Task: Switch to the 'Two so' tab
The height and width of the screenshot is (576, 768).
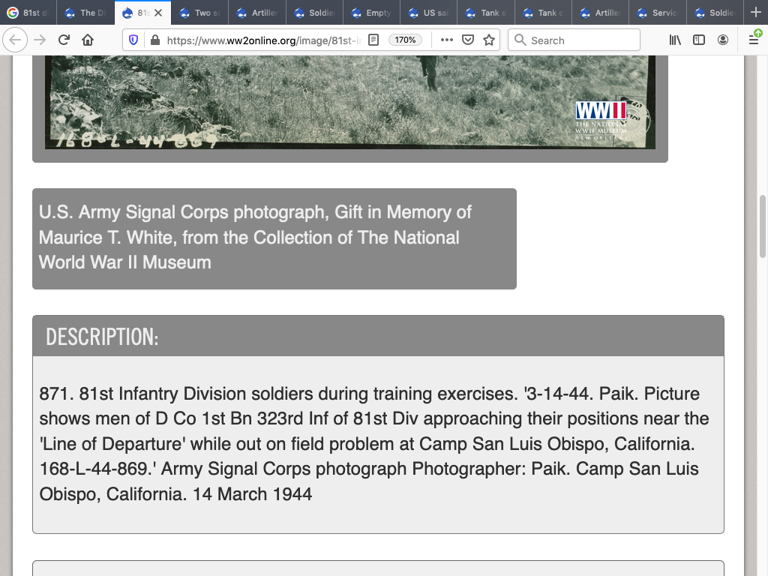Action: tap(201, 13)
